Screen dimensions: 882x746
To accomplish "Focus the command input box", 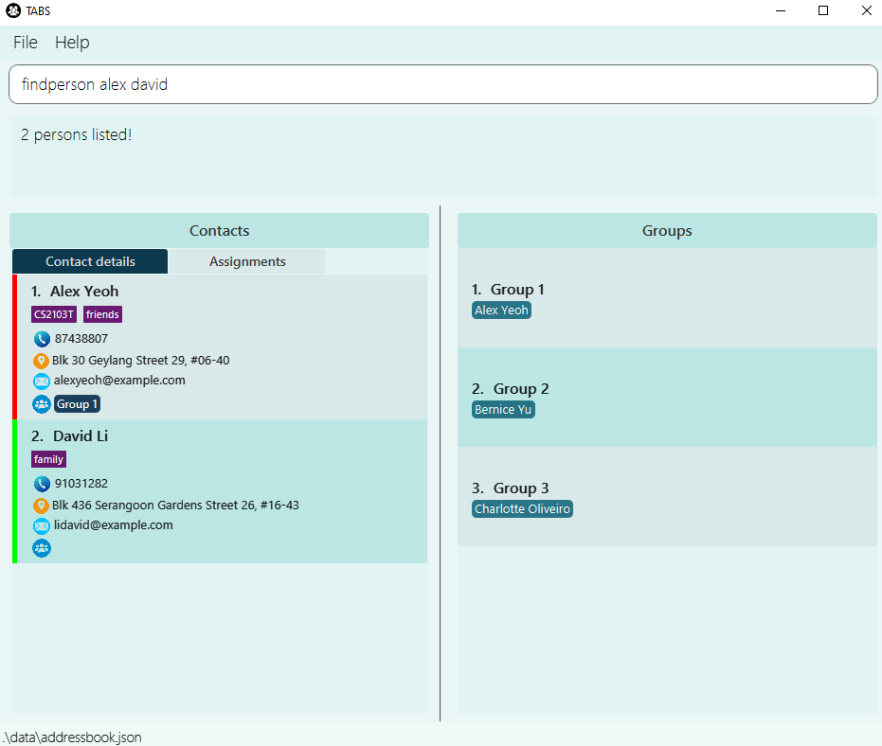I will click(x=442, y=84).
